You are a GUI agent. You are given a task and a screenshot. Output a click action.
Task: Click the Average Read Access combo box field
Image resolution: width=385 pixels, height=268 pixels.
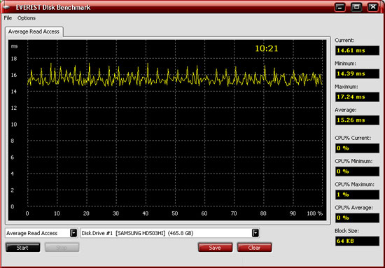coord(41,233)
